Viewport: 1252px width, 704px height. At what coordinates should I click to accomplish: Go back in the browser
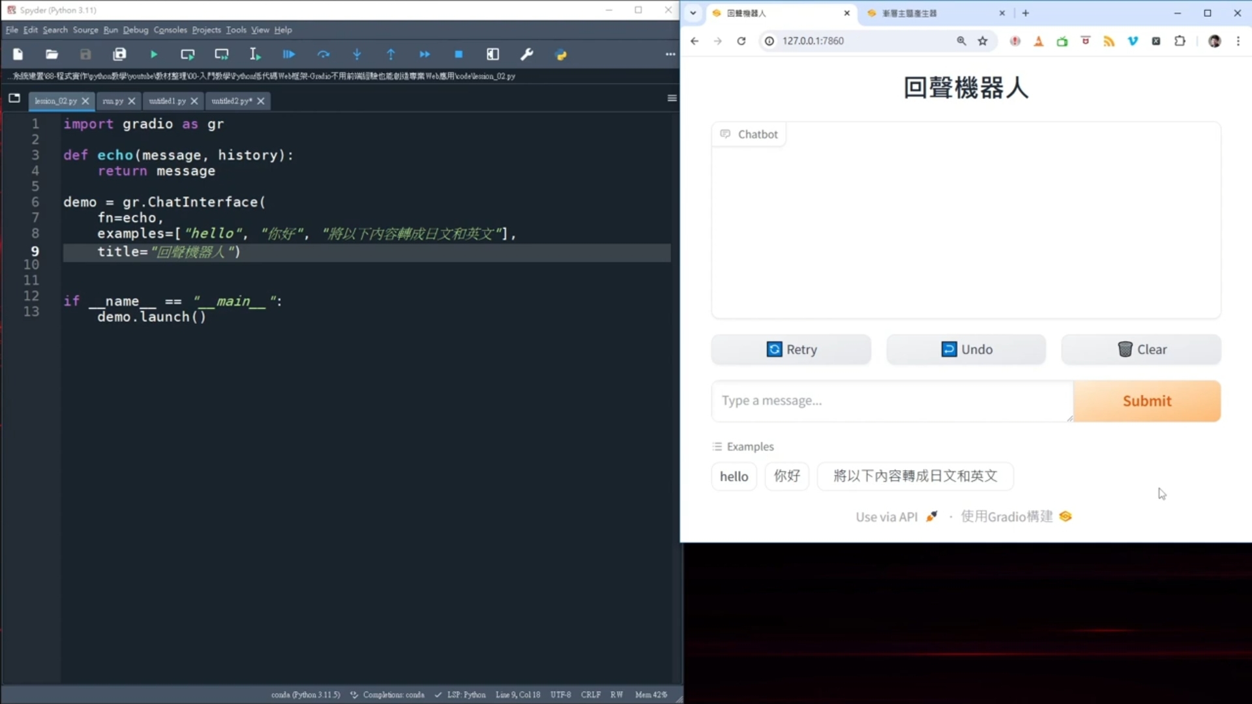(694, 41)
